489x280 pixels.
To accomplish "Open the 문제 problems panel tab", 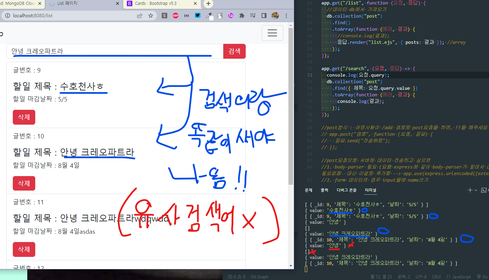I will tap(309, 190).
